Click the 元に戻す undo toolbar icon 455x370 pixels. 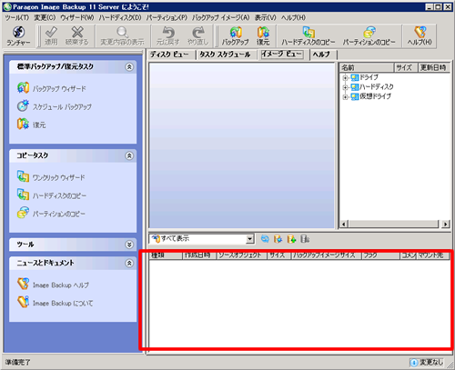coord(168,36)
